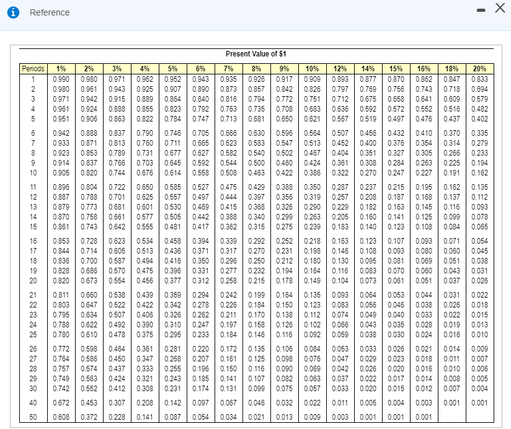This screenshot has width=511, height=429.
Task: Click period 29 value 0.563 under 2%
Action: 89,379
